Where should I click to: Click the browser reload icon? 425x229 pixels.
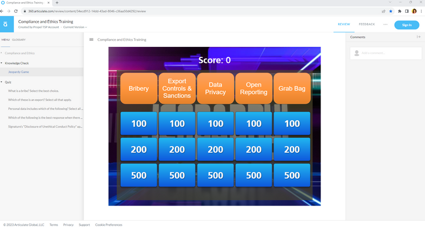pos(15,11)
